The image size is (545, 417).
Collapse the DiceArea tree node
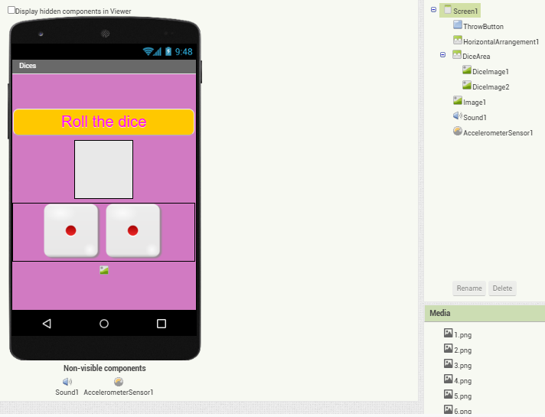pyautogui.click(x=443, y=55)
